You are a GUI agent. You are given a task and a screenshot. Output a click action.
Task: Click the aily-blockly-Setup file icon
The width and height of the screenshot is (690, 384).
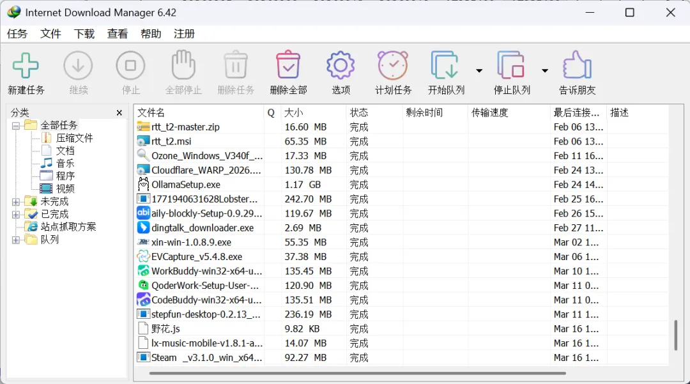coord(143,213)
